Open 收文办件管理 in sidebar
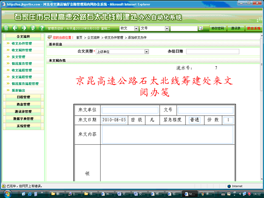Viewport: 264px width, 198px height. pos(22,43)
